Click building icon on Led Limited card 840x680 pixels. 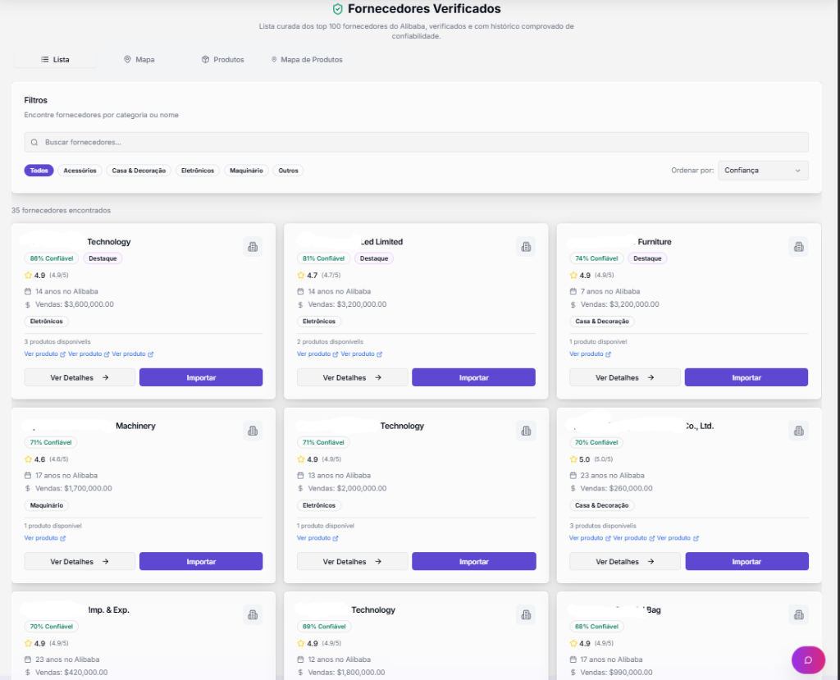[526, 247]
